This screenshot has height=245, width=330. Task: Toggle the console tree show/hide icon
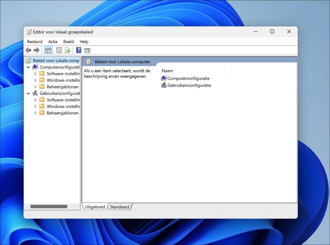[x=48, y=50]
